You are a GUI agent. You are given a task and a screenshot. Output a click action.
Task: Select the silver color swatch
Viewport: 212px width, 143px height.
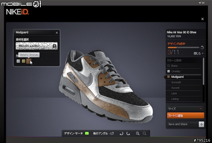pyautogui.click(x=18, y=61)
